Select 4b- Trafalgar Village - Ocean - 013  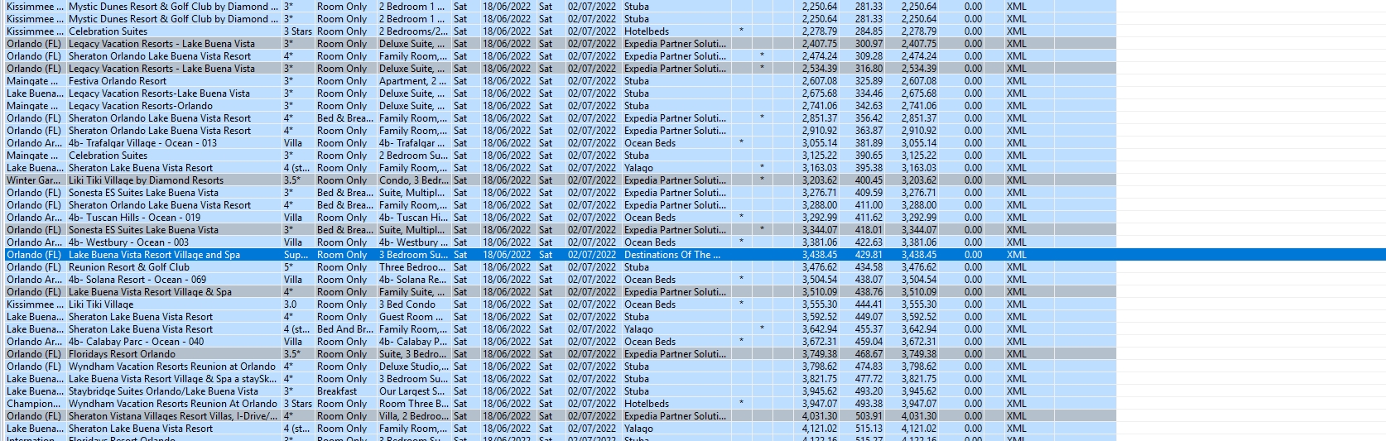142,143
